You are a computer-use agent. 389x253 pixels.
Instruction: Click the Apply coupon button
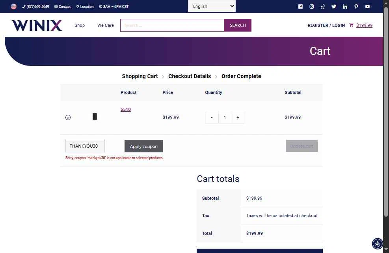click(x=144, y=146)
